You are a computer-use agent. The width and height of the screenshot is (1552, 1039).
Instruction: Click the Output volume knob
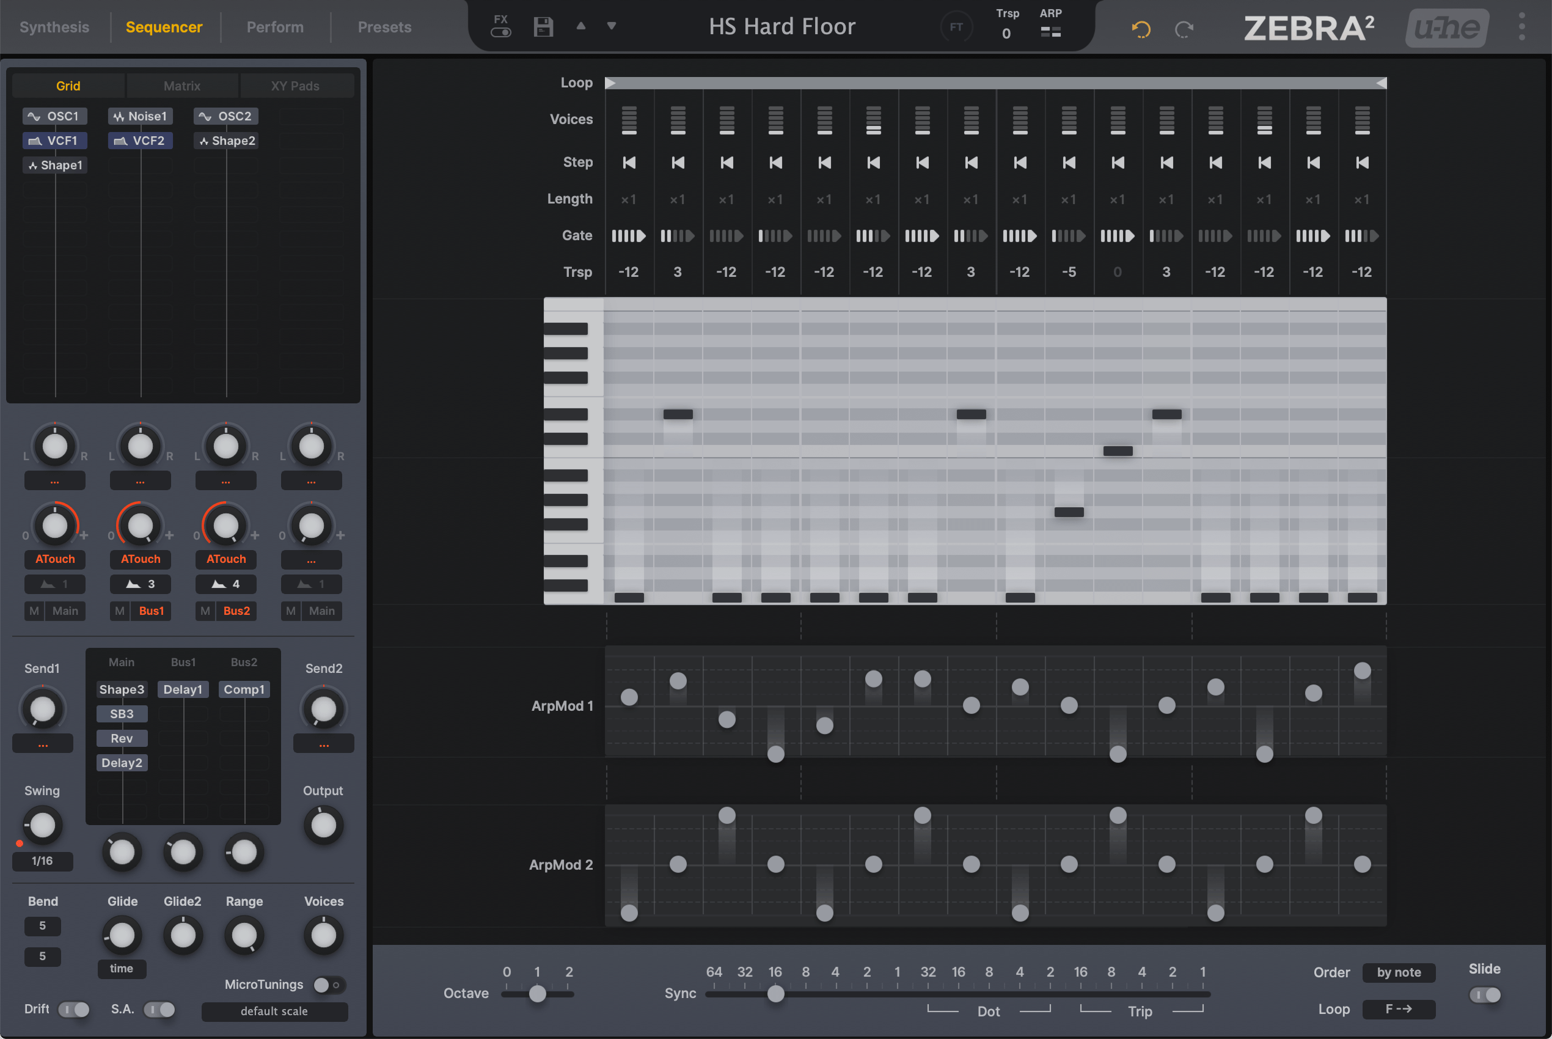[323, 825]
